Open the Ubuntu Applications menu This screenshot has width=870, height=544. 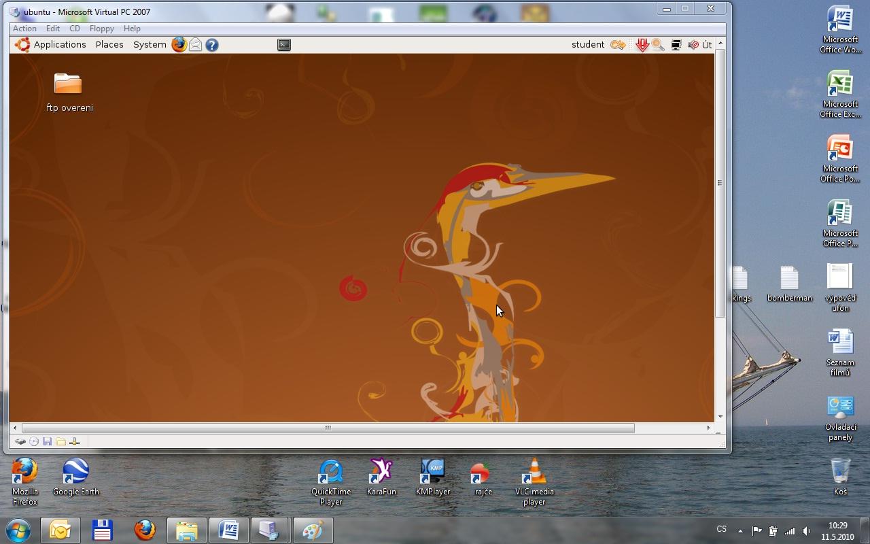pyautogui.click(x=51, y=45)
